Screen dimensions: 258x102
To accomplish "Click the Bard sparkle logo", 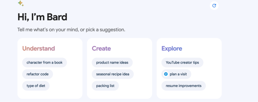I will pos(21,3).
